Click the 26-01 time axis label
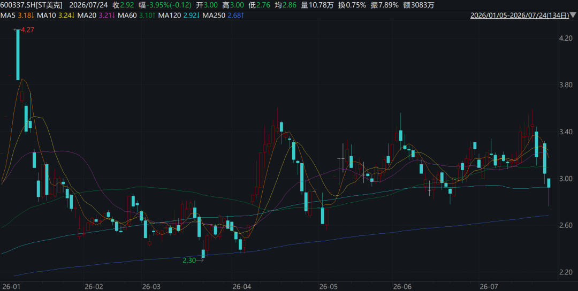Image resolution: width=578 pixels, height=291 pixels. point(11,287)
